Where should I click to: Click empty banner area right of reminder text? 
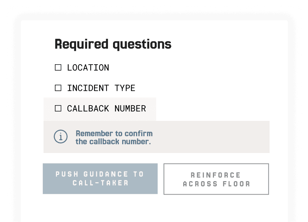[x=211, y=137]
